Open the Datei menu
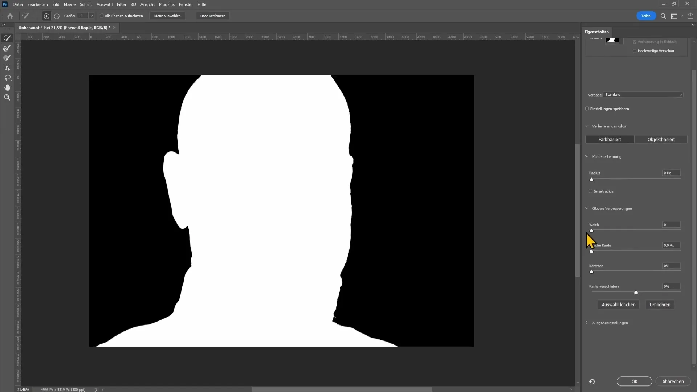 (17, 4)
